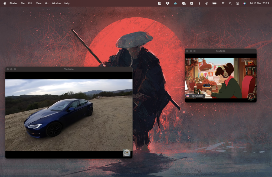Open the Bluetooth menu
This screenshot has width=272, height=177.
(199, 3)
